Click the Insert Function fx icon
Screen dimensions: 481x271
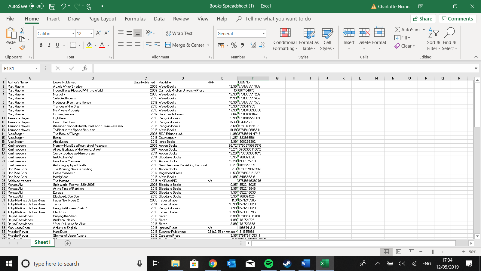(x=85, y=69)
